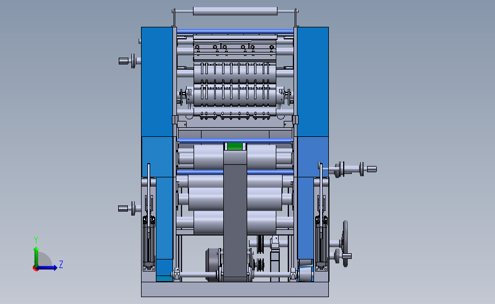Select the upper-right blue side panel
The image size is (495, 304).
coord(312,82)
